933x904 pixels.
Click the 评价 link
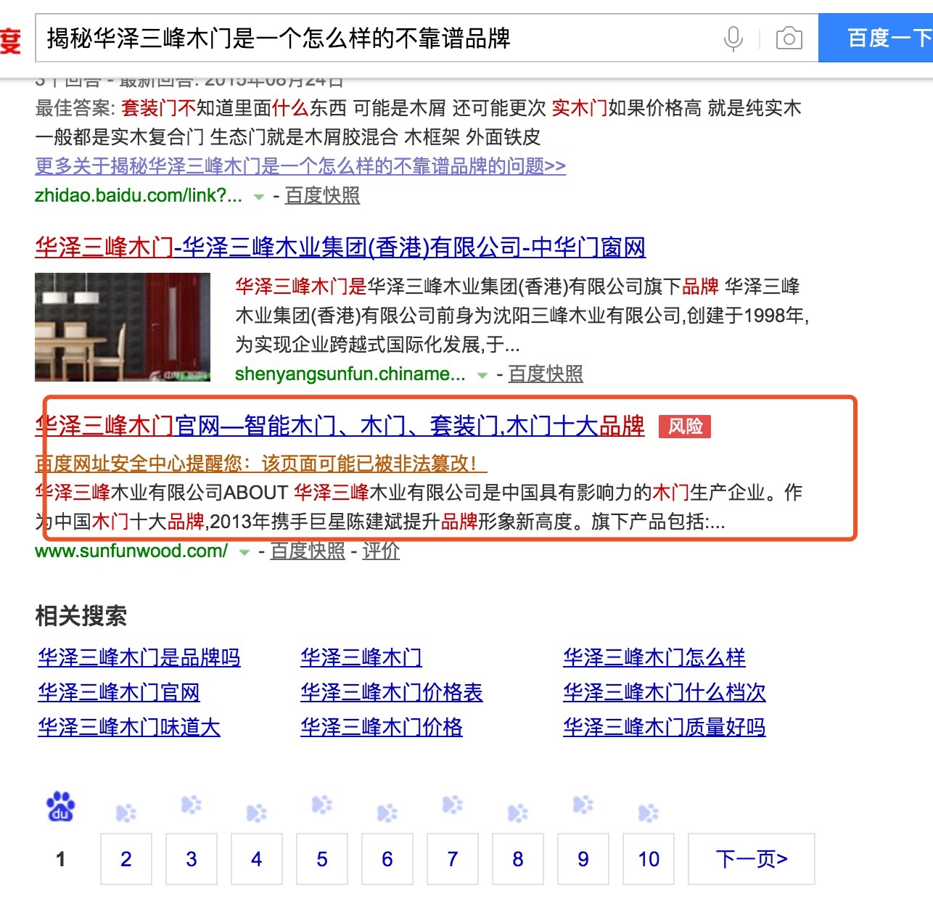click(x=381, y=551)
